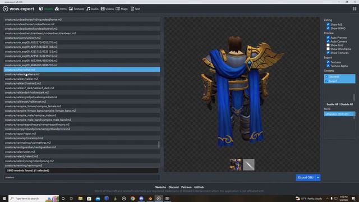The height and width of the screenshot is (202, 359).
Task: Open the Website footer link
Action: [x=160, y=187]
